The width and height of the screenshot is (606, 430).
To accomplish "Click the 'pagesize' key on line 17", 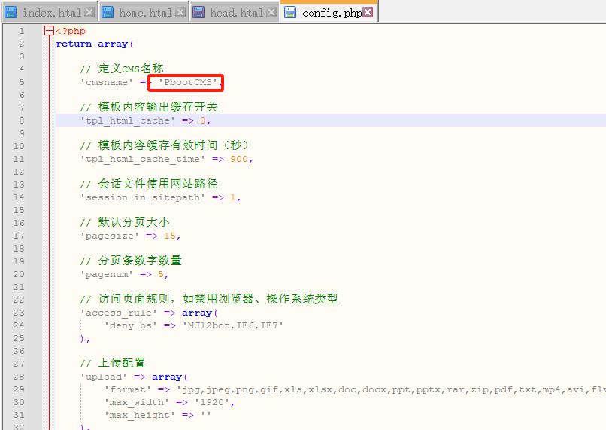I will [x=110, y=236].
